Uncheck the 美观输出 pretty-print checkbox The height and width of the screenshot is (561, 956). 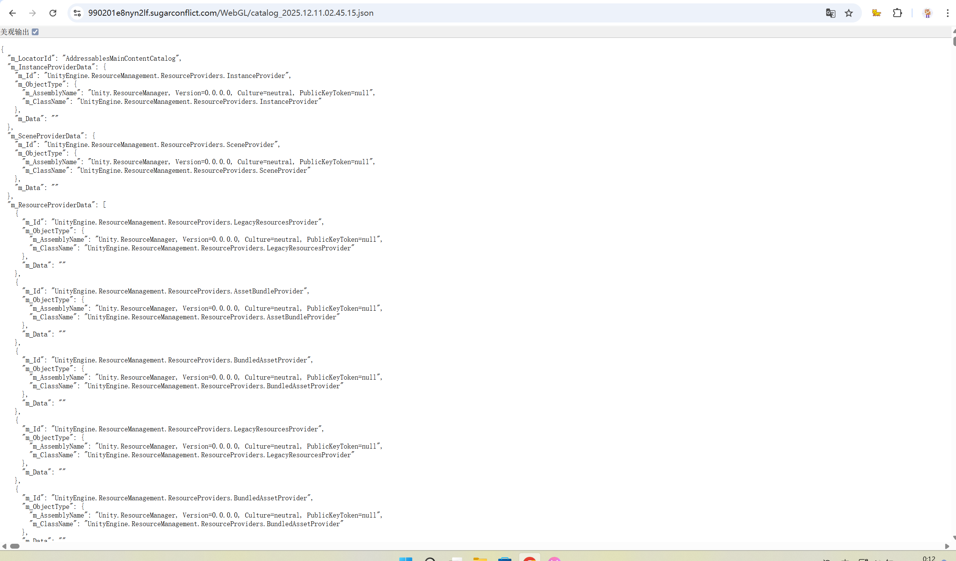click(35, 32)
